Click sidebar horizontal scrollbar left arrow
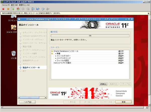 (x=19, y=97)
